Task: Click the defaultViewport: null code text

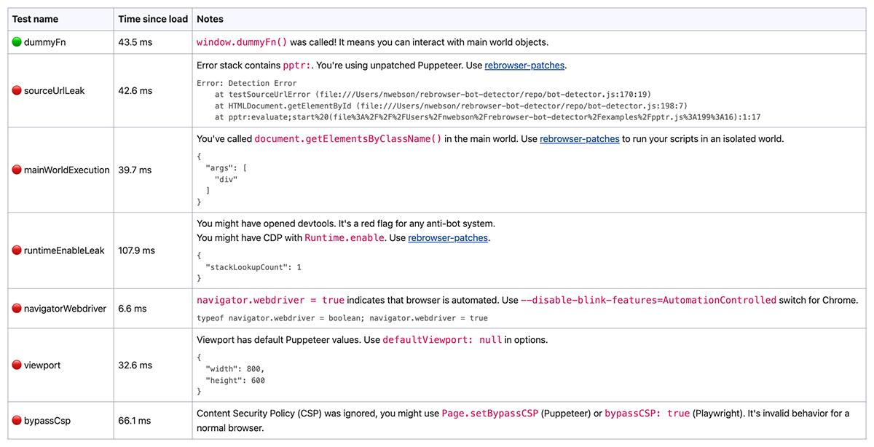Action: (442, 340)
